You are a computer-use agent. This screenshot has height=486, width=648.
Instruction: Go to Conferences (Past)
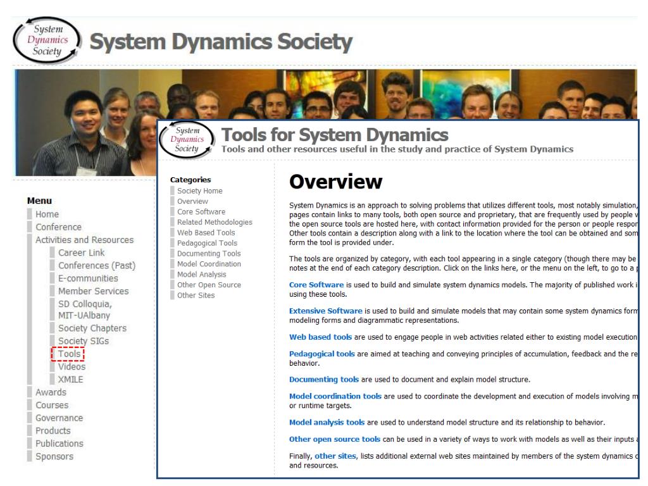97,265
